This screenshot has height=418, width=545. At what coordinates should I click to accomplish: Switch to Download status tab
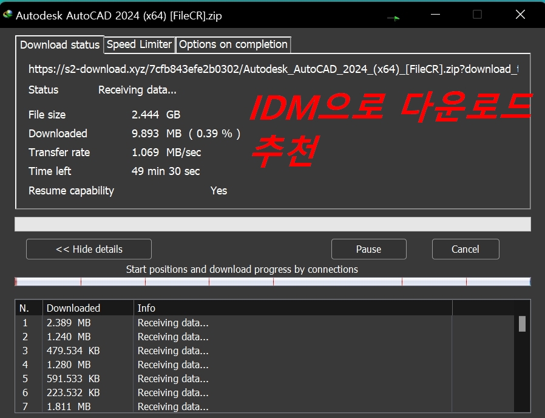pos(60,45)
